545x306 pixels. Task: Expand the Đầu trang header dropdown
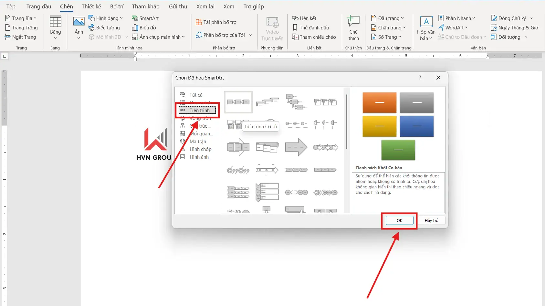coord(387,18)
